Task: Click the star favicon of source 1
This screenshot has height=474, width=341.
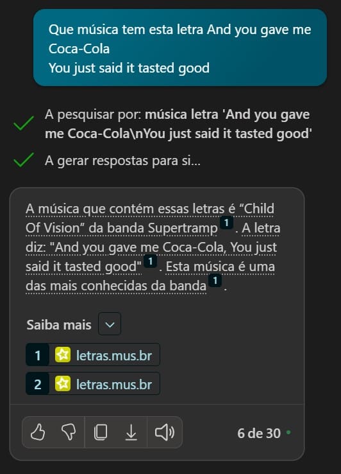Action: tap(63, 355)
